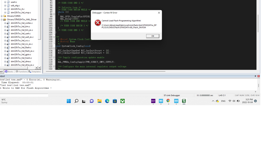This screenshot has height=151, width=268.
Task: Expand the usart.c tree node
Action: [x=5, y=2]
